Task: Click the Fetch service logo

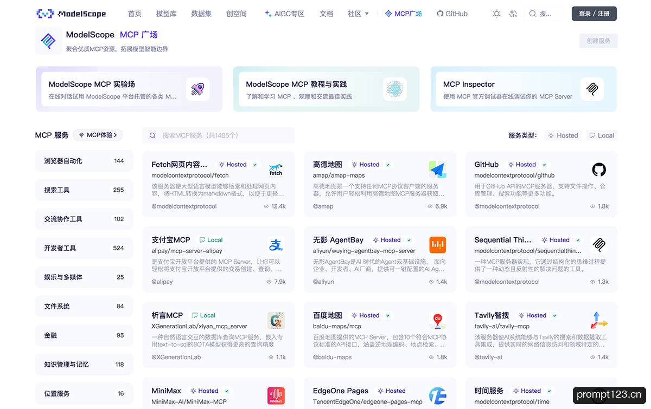Action: [x=276, y=170]
